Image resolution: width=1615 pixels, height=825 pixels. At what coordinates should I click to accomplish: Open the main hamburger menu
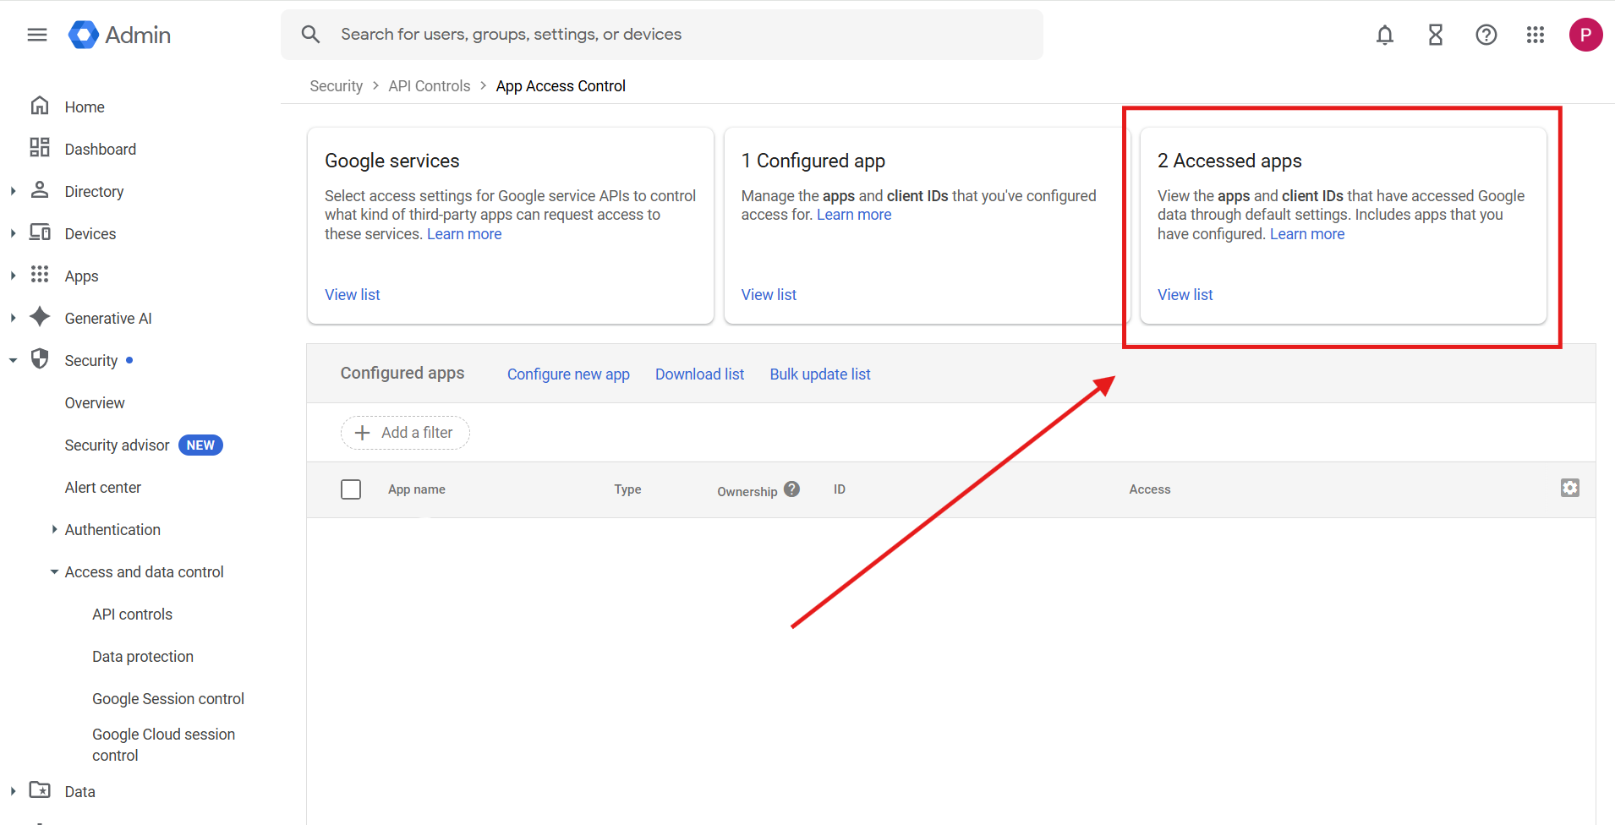(37, 35)
